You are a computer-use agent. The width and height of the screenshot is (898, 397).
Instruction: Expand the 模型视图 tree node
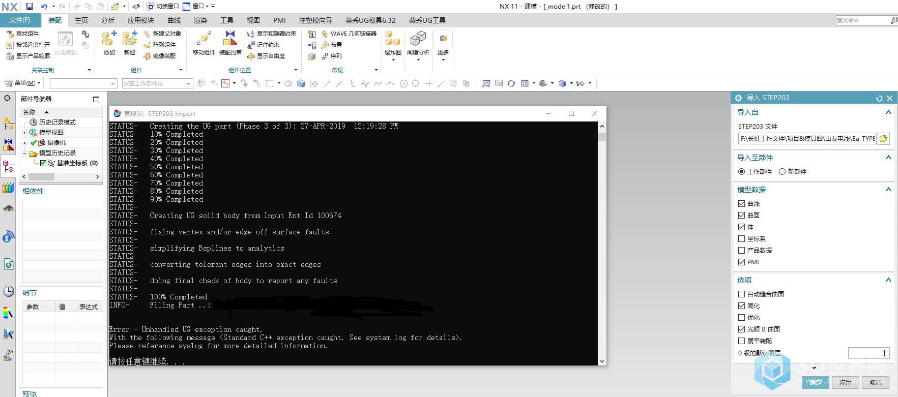(x=24, y=133)
